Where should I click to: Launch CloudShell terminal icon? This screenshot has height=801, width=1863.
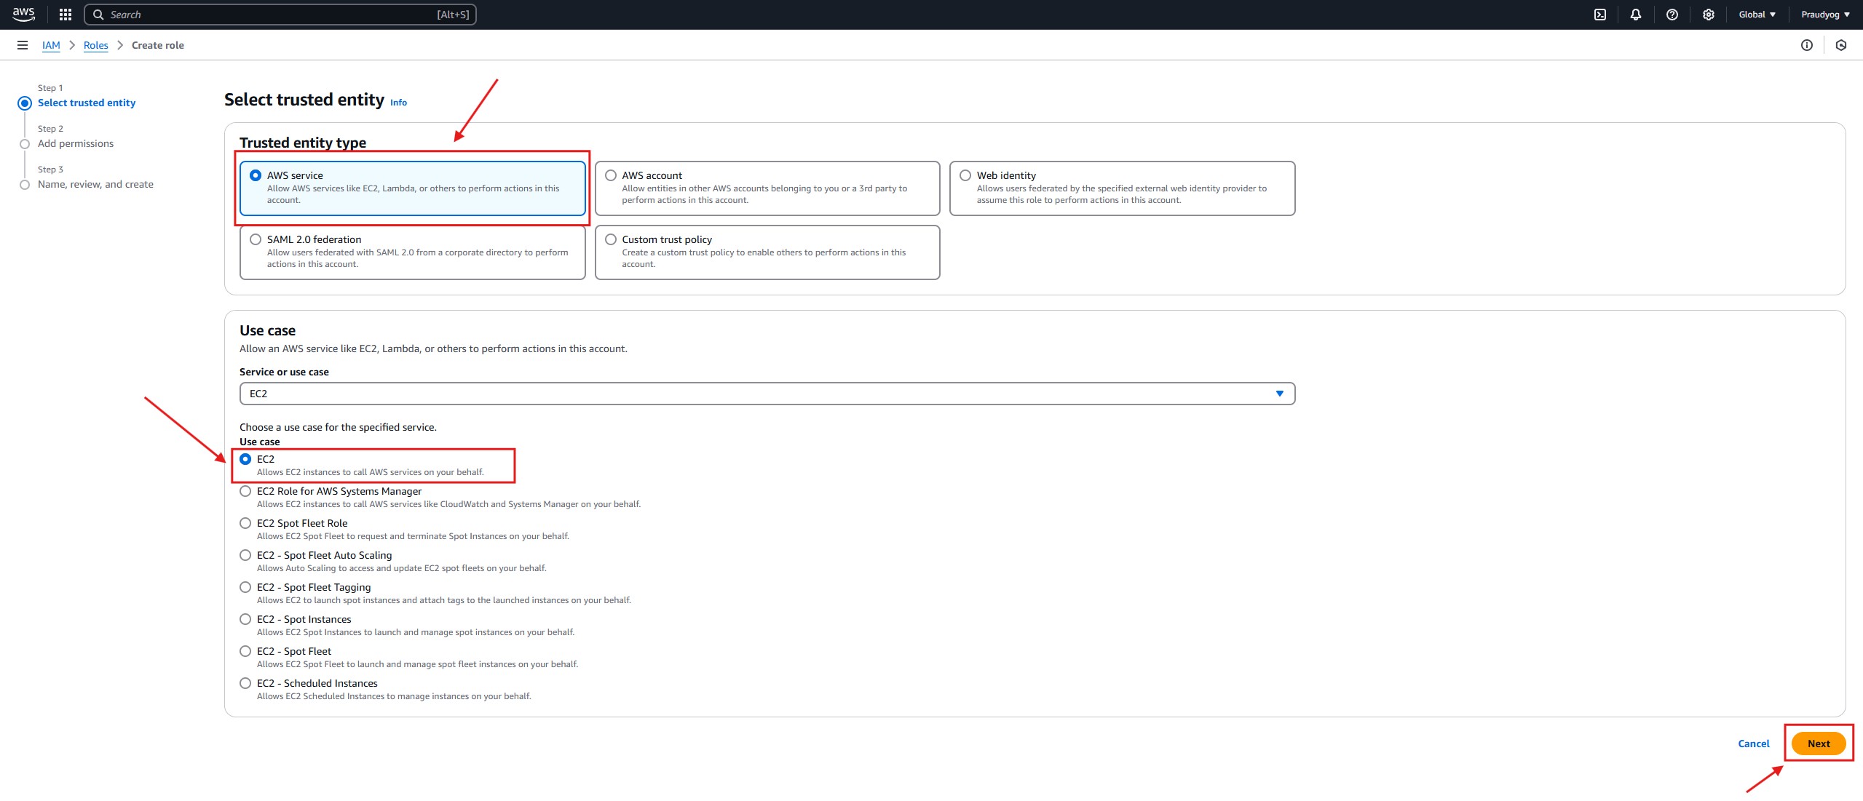point(1599,15)
